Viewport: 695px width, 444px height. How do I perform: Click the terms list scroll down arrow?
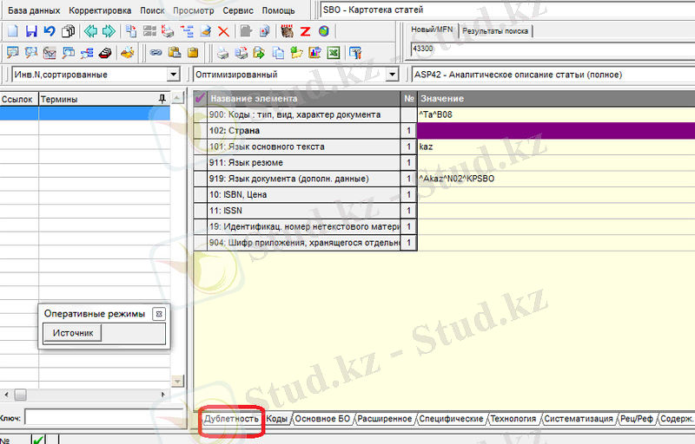pos(177,381)
